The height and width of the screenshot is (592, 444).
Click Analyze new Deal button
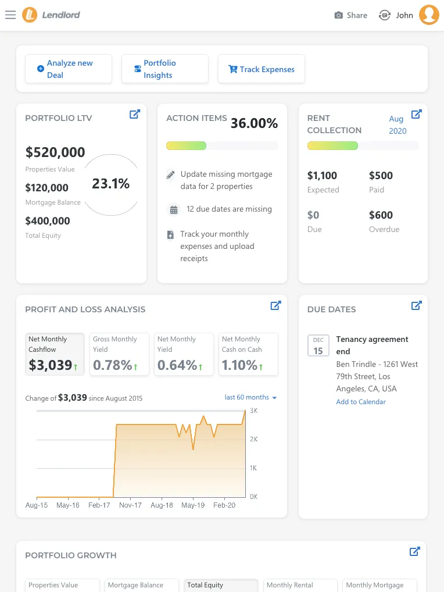pyautogui.click(x=69, y=69)
